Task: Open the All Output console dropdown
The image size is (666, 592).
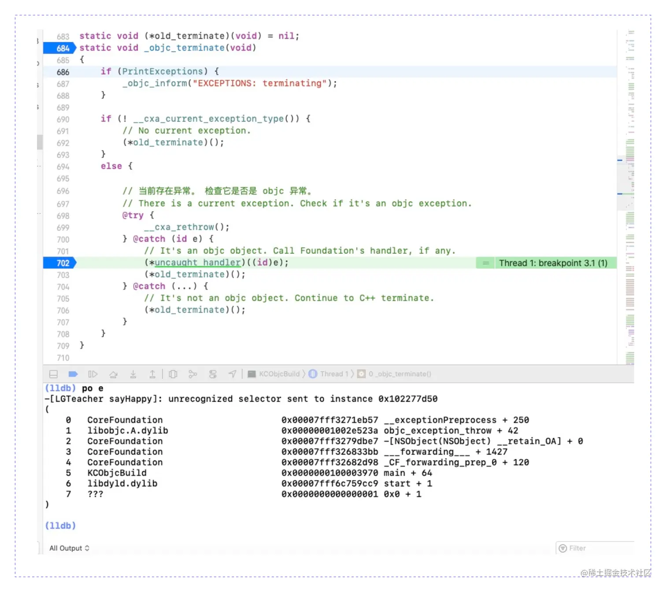Action: (69, 548)
